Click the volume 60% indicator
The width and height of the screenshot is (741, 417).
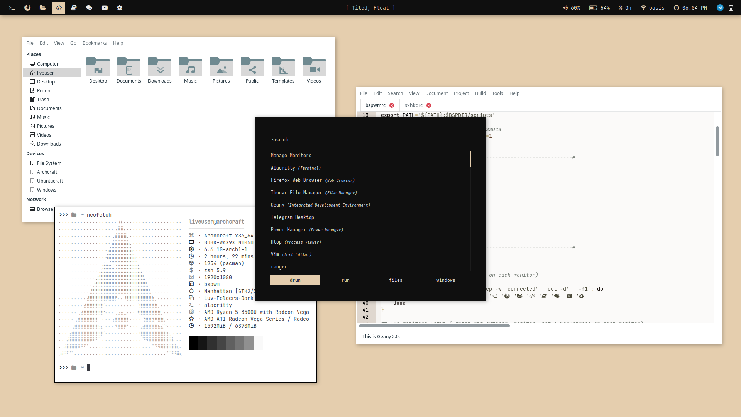coord(572,8)
